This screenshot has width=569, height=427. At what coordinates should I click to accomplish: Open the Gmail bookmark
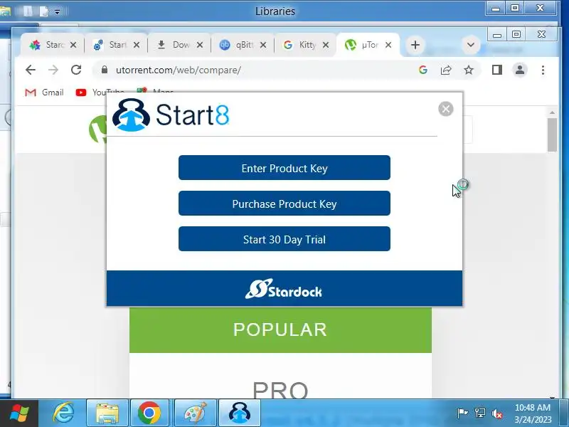click(x=44, y=93)
